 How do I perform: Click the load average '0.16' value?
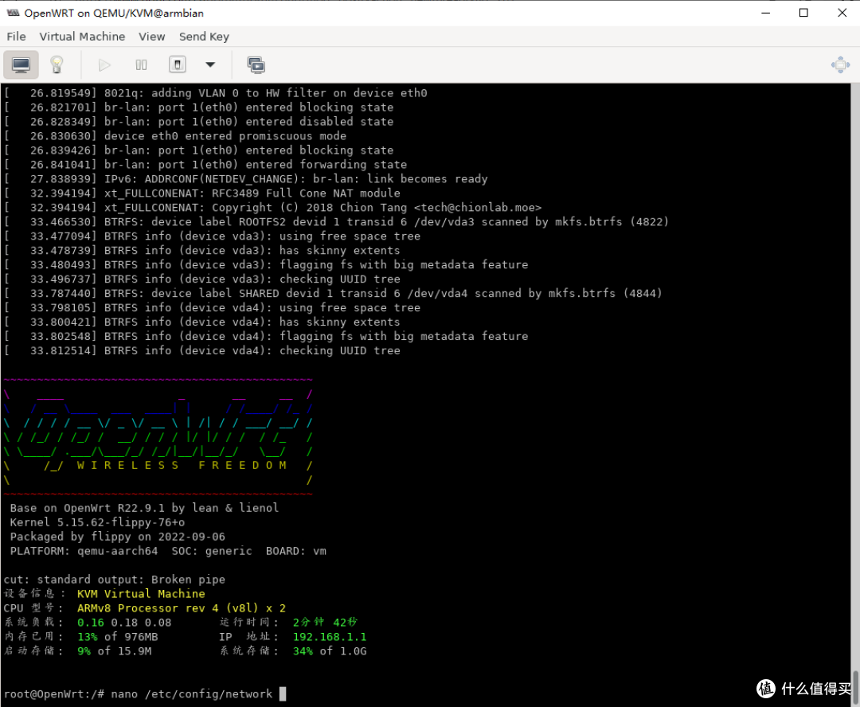click(x=91, y=623)
